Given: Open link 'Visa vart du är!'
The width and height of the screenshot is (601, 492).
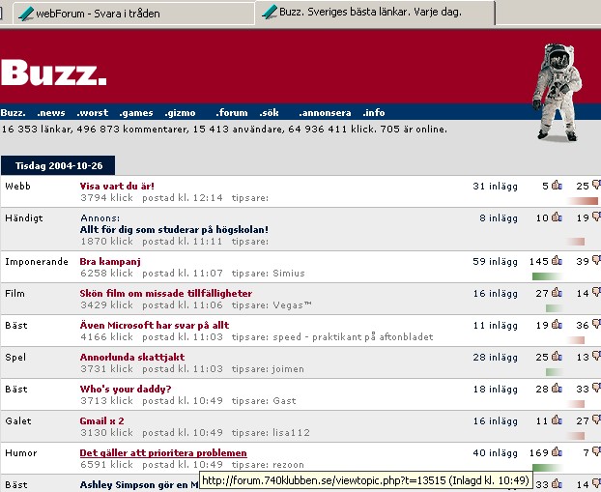Looking at the screenshot, I should point(117,186).
